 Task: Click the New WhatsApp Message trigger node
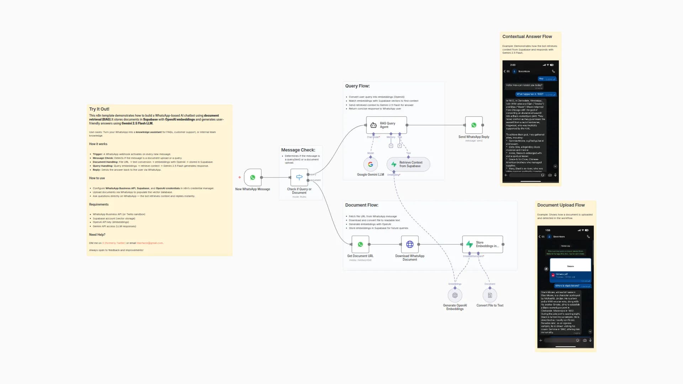coord(253,177)
